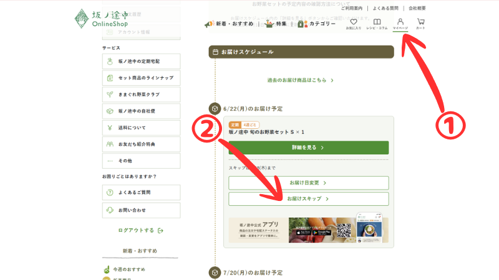Screen dimensions: 499x280
Task: Click 新着・おすすめ sidebar section heading
Action: pyautogui.click(x=140, y=251)
